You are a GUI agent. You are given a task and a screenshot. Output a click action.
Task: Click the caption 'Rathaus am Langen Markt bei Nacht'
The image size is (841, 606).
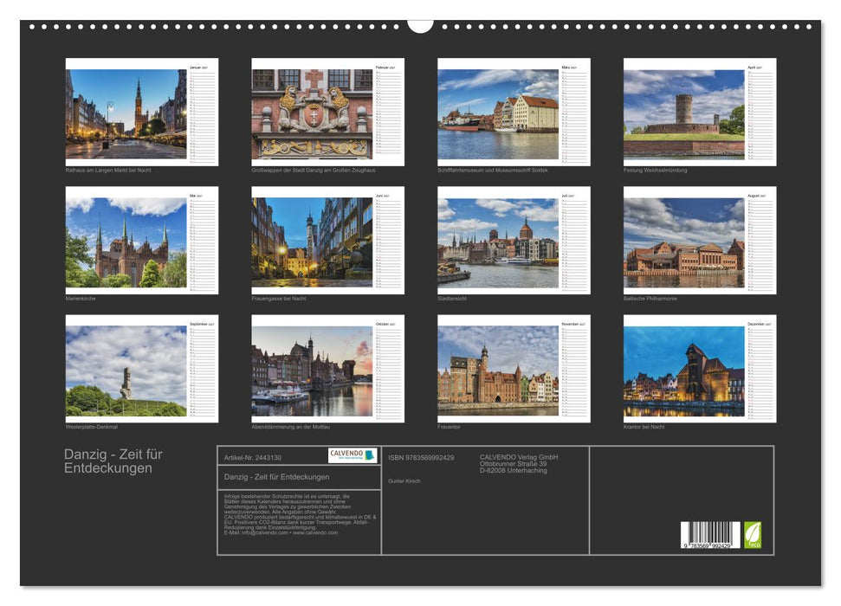pyautogui.click(x=108, y=170)
